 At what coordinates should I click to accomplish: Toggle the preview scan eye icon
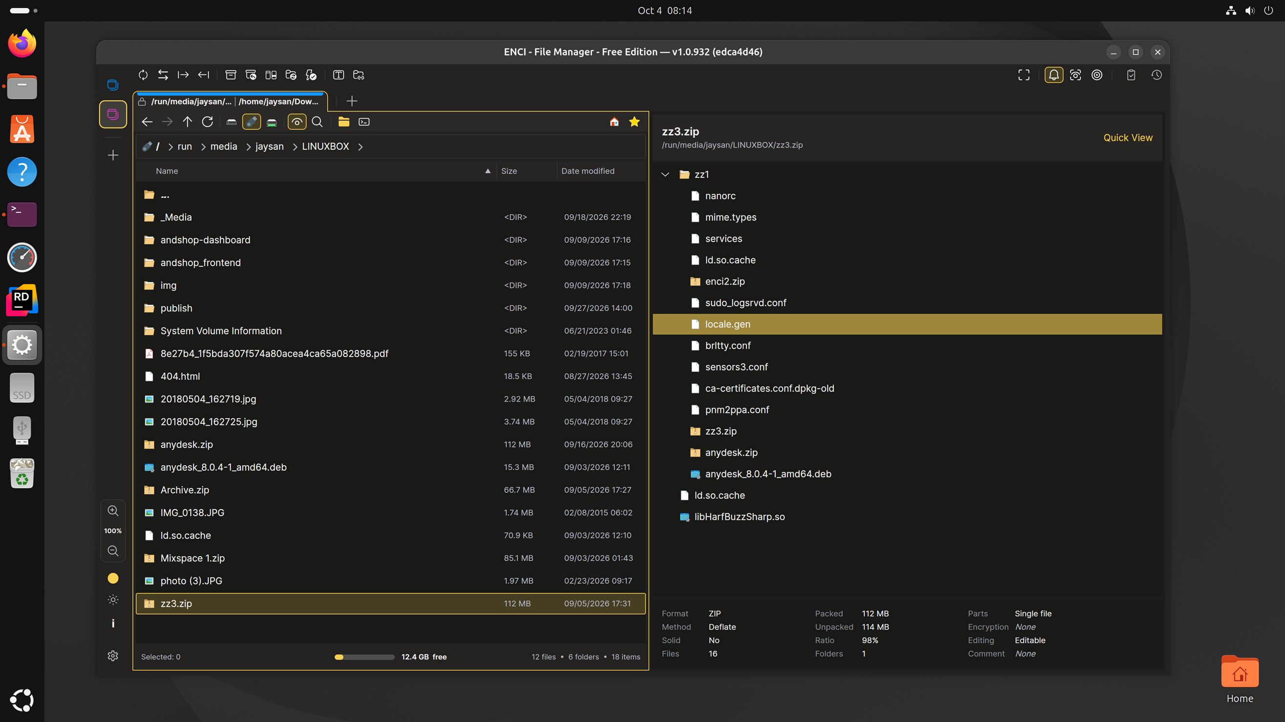tap(1075, 75)
